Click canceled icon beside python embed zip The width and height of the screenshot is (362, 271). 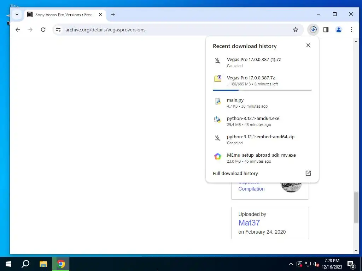(x=217, y=138)
